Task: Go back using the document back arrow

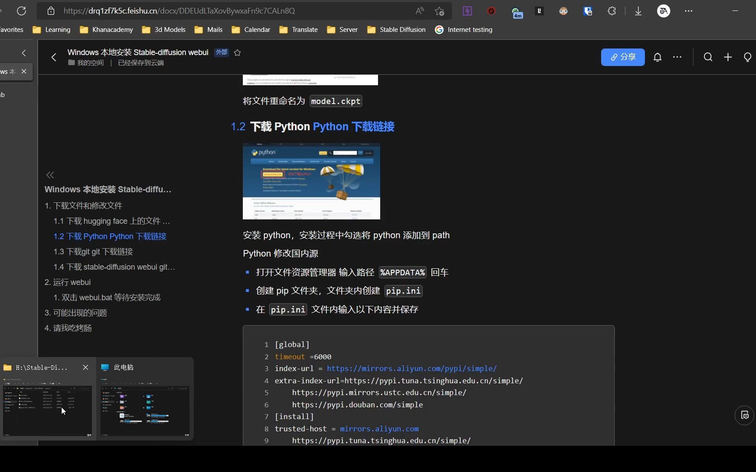Action: coord(54,57)
